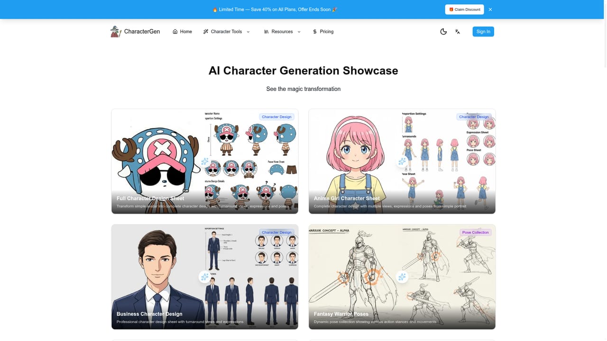Click sparkle icon on Business Character Design card
The height and width of the screenshot is (341, 607).
point(205,277)
